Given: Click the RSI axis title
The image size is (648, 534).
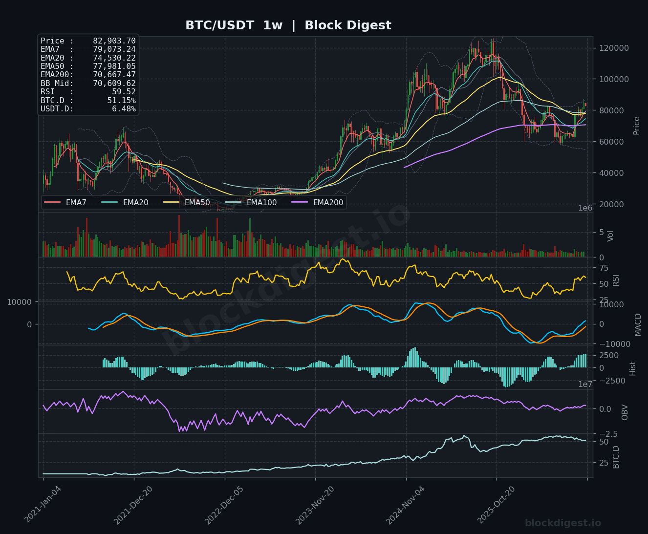Looking at the screenshot, I should click(616, 280).
